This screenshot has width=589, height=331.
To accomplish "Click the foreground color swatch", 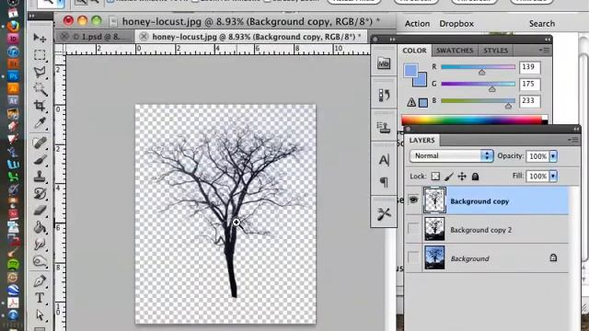I will (x=410, y=70).
